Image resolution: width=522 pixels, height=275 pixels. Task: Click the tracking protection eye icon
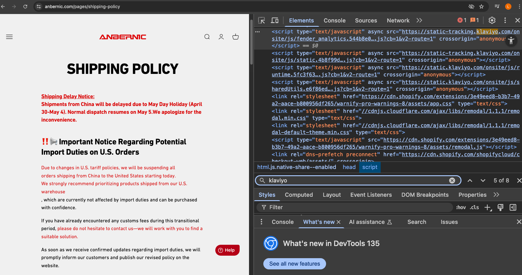click(471, 7)
